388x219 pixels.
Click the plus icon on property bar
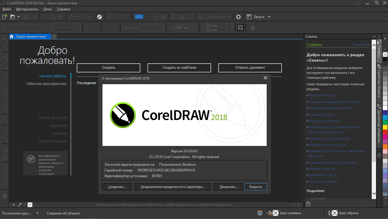[252, 28]
